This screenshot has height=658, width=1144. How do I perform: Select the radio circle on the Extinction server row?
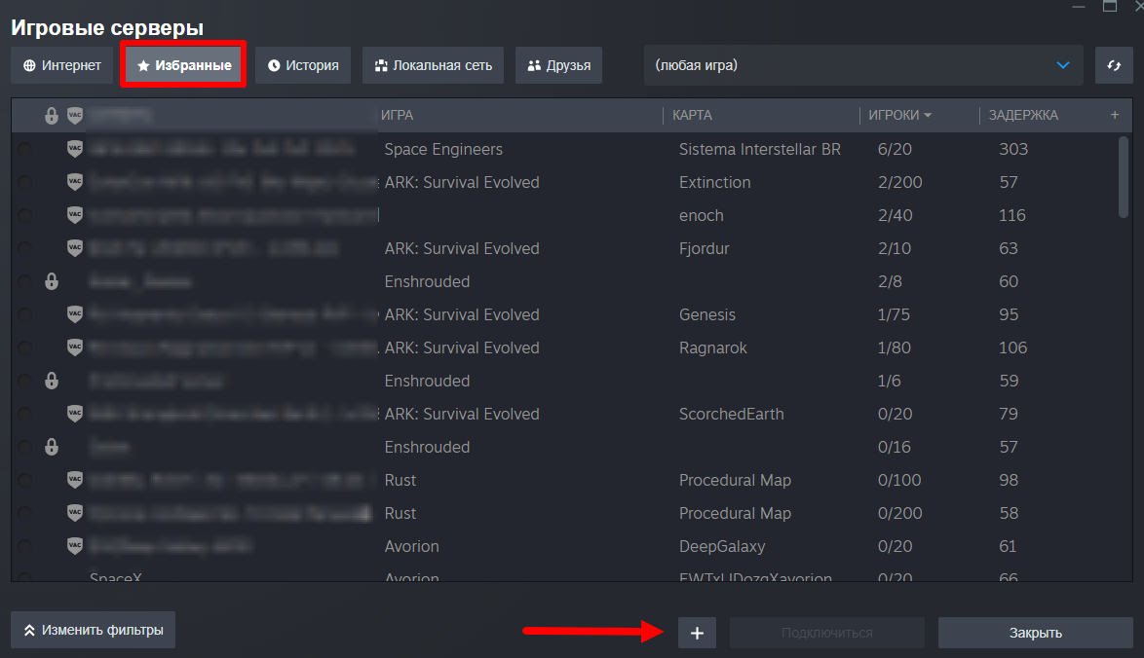[24, 182]
